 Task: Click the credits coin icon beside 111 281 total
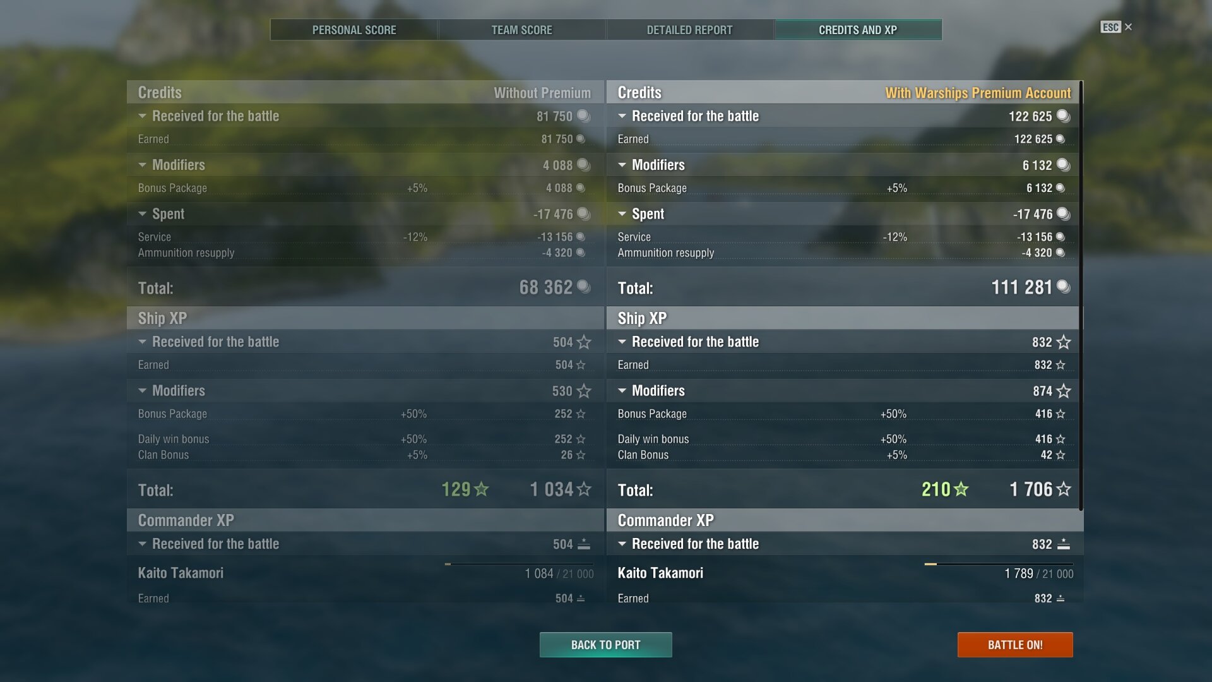pos(1063,287)
